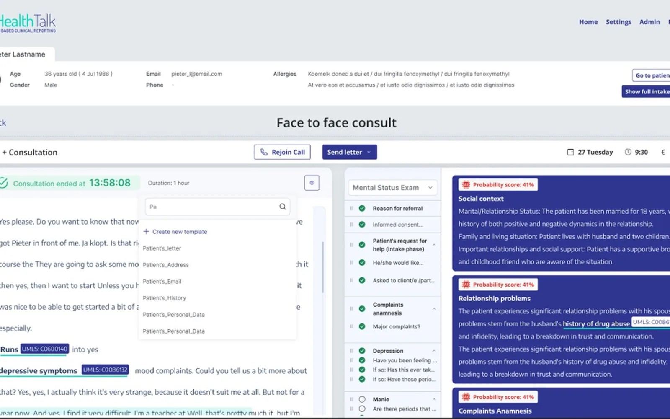
Task: Toggle the Complaints anamnesis check circle
Action: pyautogui.click(x=362, y=309)
